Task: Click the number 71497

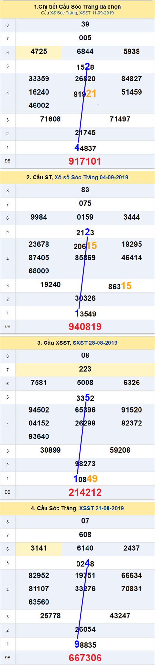Action: 120,119
